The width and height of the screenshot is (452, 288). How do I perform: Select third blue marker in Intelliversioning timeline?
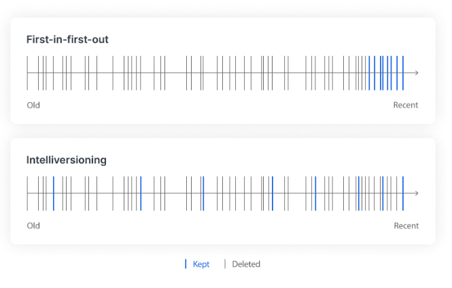coord(203,193)
